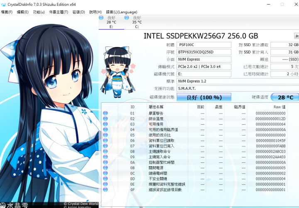299x208 pixels.
Task: Select raw value 000000001045F
Action: coord(271,140)
